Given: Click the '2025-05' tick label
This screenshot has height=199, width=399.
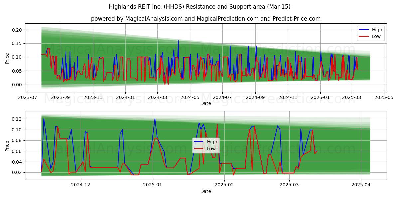Looking at the screenshot, I should point(384,98).
